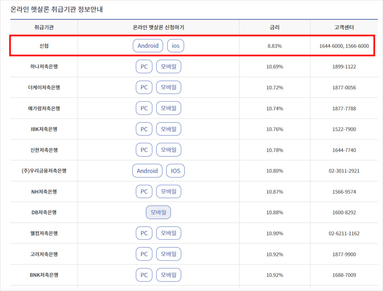Open the Android link for 신협

pos(148,46)
